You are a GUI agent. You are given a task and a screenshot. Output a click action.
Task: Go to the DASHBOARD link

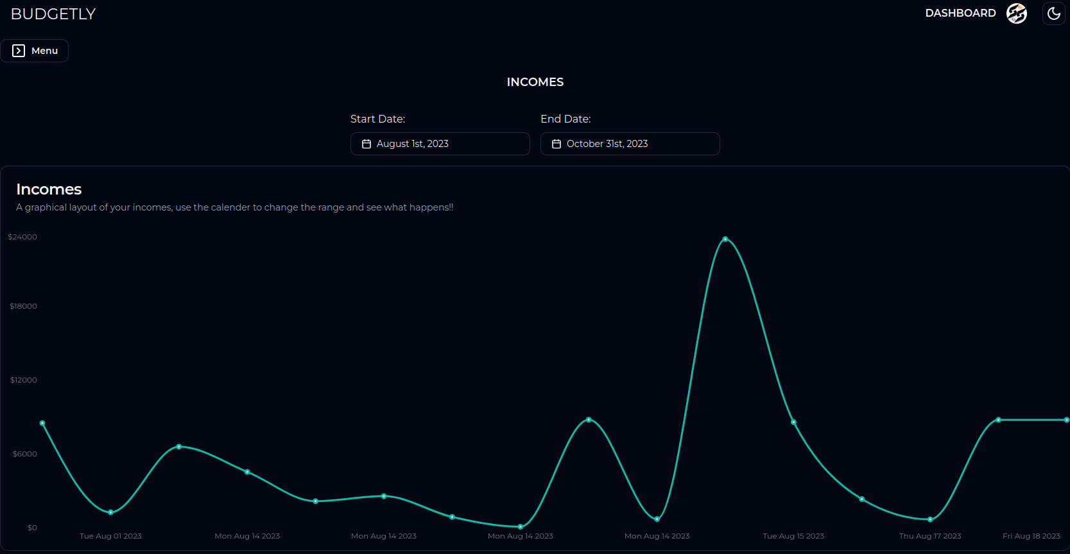click(x=960, y=13)
